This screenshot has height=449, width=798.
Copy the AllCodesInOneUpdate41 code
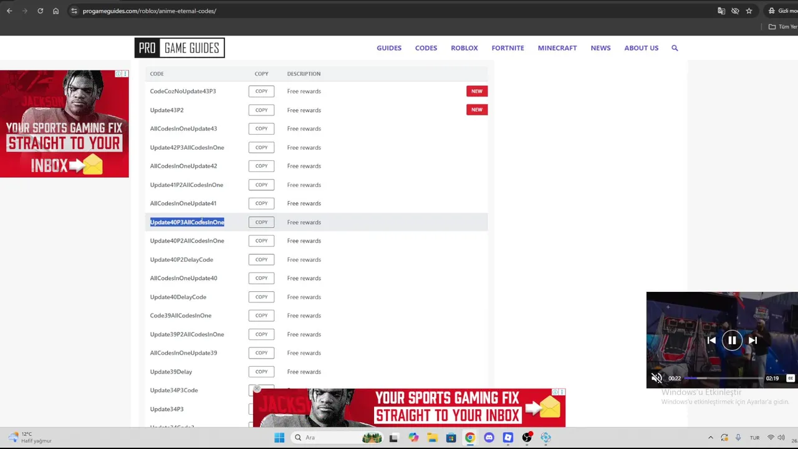coord(261,203)
